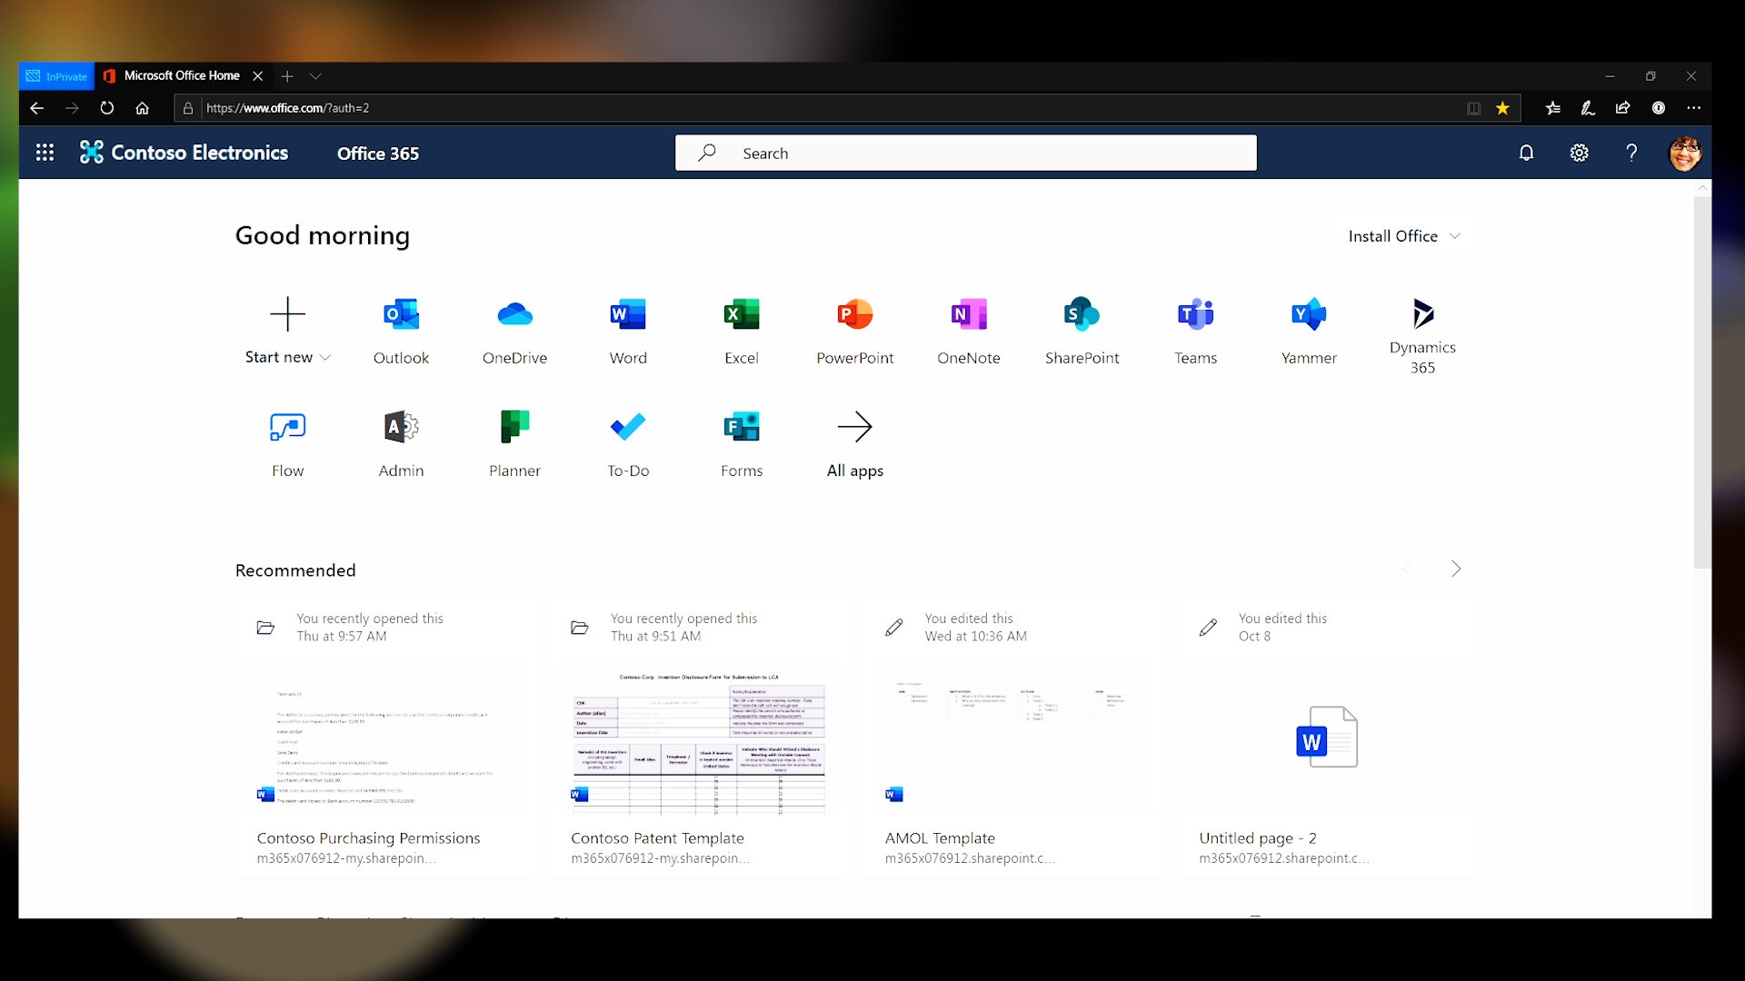Open a new browser tab
The image size is (1745, 981).
pyautogui.click(x=287, y=76)
